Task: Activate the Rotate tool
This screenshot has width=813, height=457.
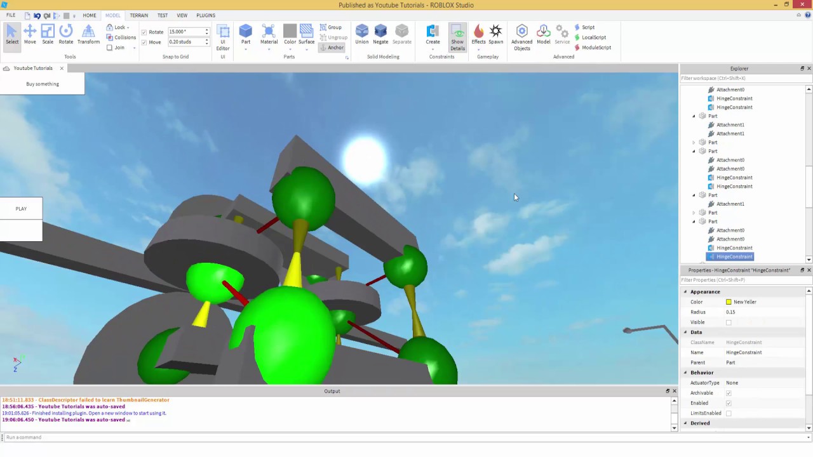Action: click(x=66, y=35)
